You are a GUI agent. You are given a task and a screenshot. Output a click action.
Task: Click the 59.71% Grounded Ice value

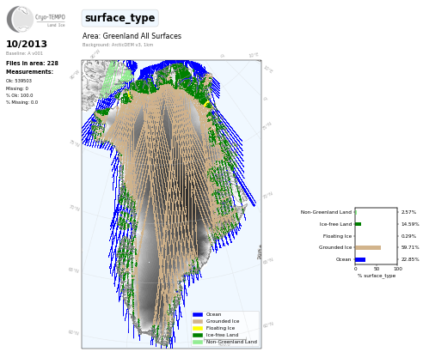410,247
